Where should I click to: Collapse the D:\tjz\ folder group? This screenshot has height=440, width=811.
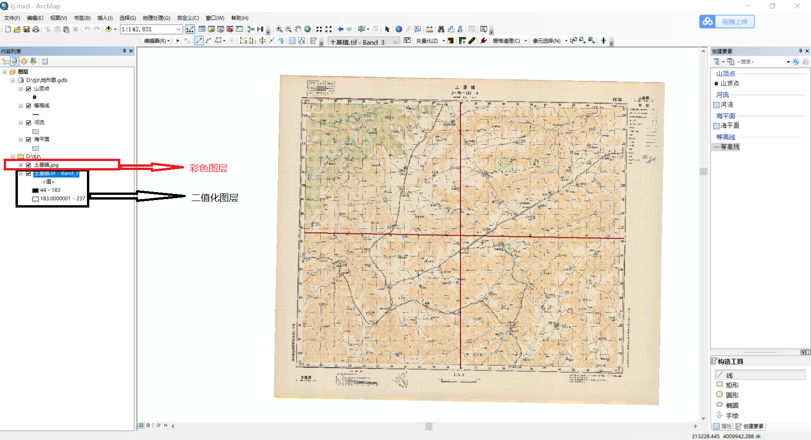coord(13,156)
